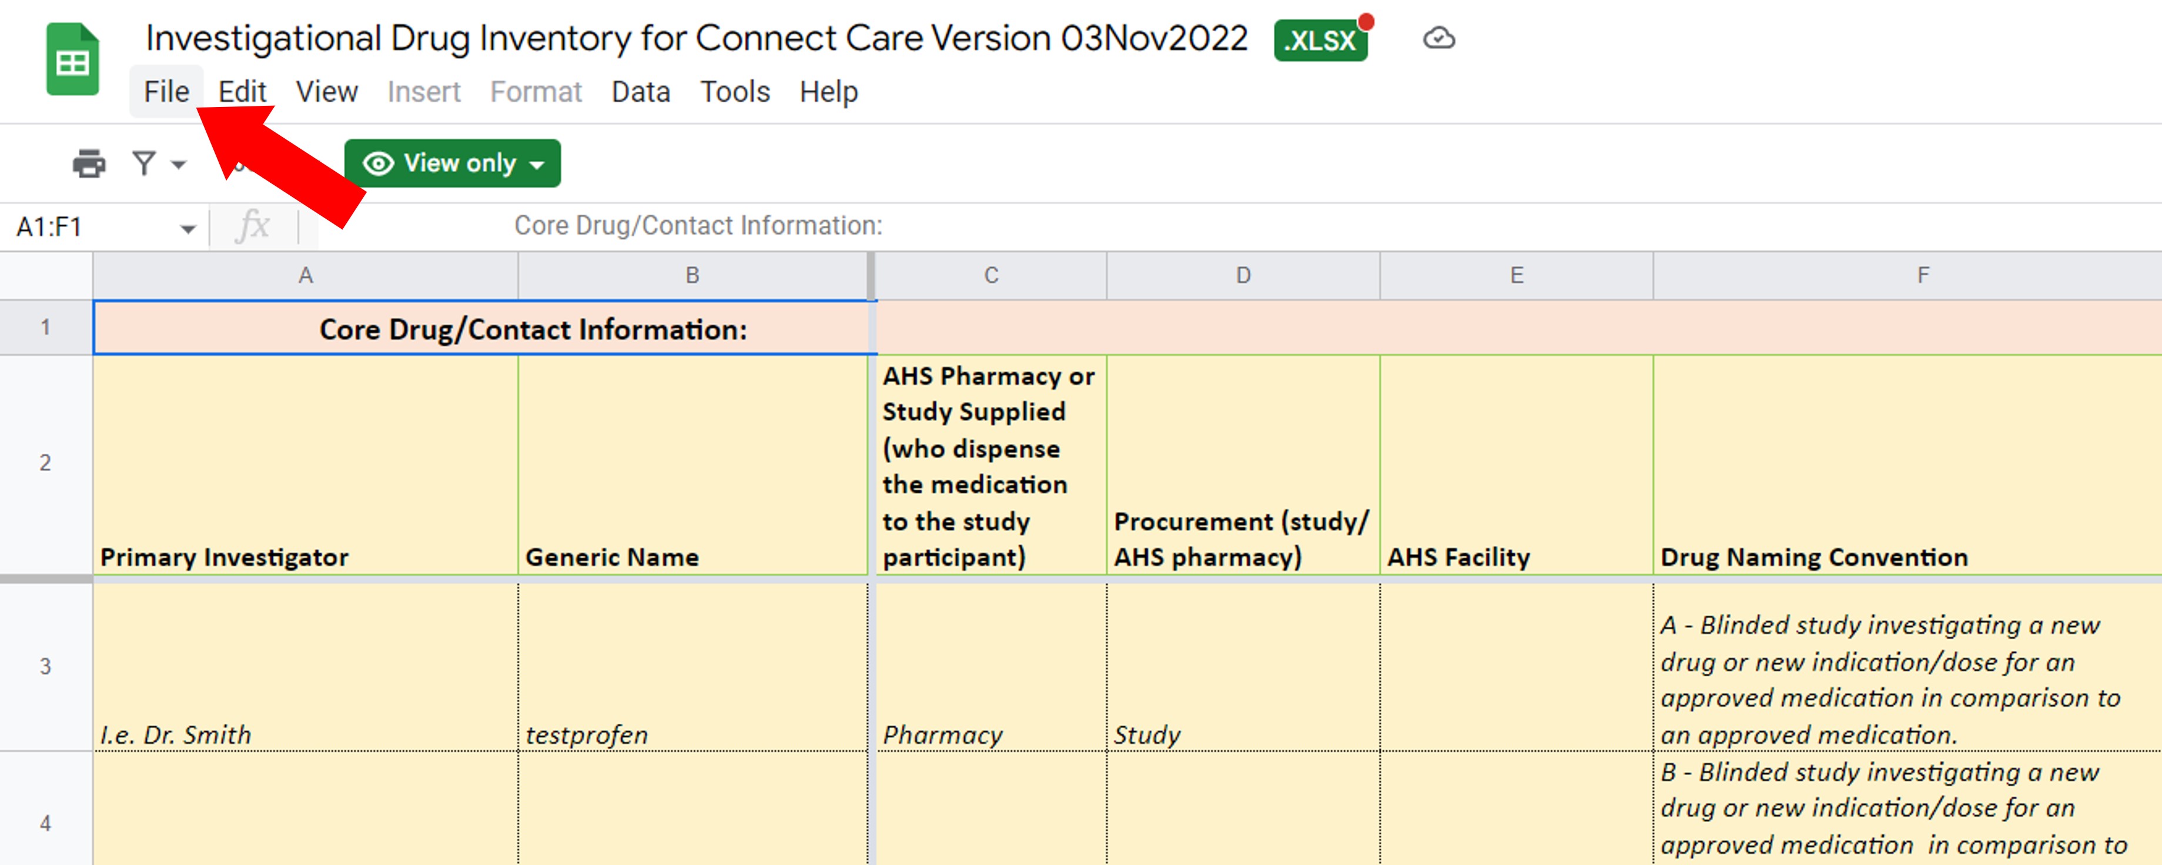2162x865 pixels.
Task: Open the Edit menu
Action: 242,92
